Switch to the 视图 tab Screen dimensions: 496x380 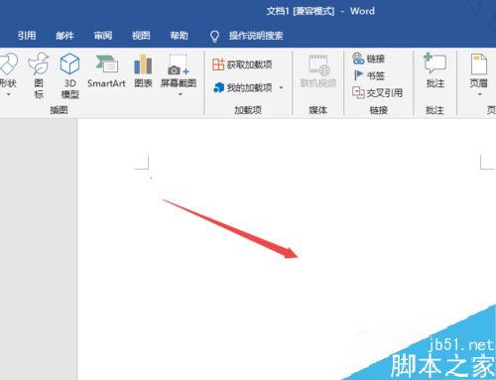[141, 36]
